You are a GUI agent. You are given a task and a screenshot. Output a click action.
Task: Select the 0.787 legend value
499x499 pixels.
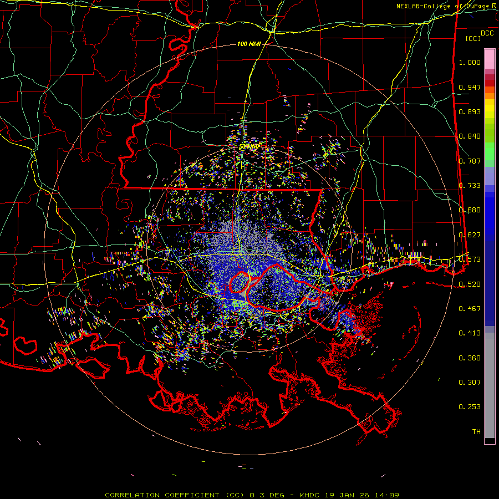pos(470,161)
